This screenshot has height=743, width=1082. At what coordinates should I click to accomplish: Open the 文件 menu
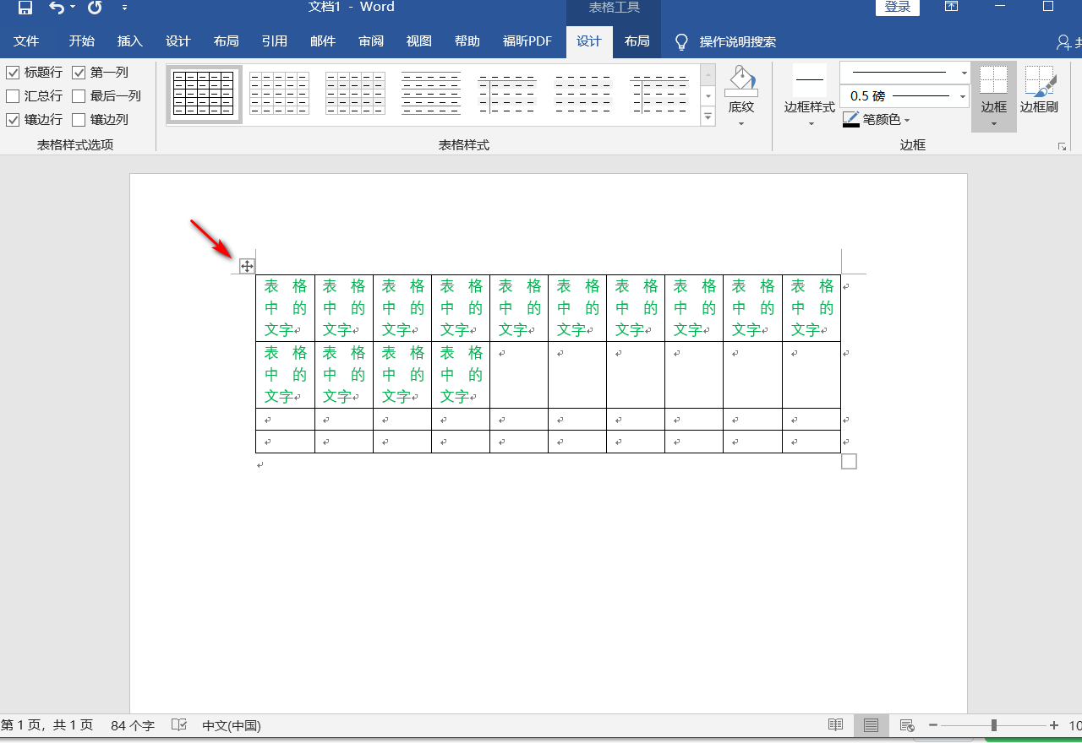pyautogui.click(x=26, y=41)
